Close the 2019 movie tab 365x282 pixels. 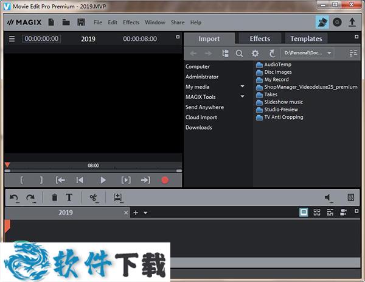(x=126, y=213)
